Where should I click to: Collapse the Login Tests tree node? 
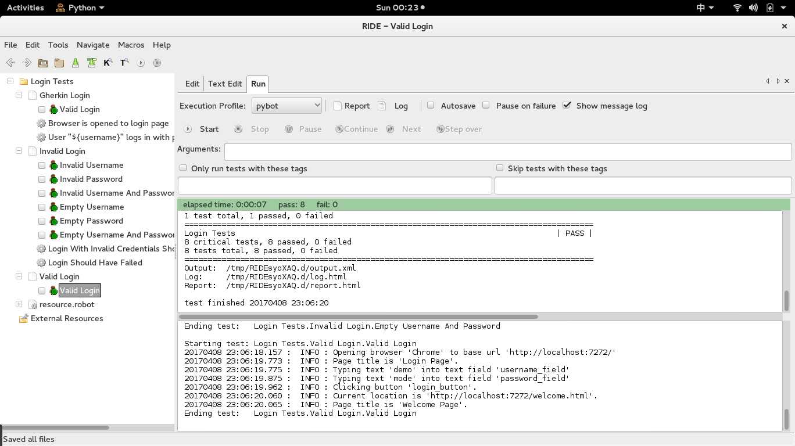click(x=10, y=81)
